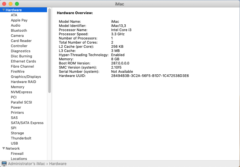Close the iMac window

pos(4,4)
